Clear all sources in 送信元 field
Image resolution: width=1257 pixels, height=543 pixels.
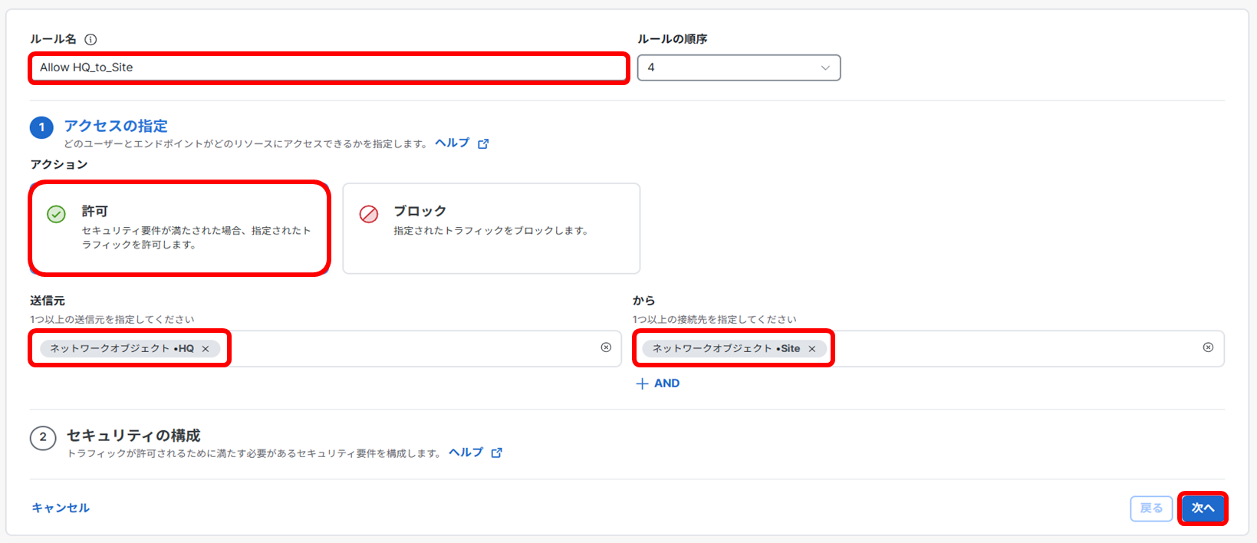coord(606,347)
